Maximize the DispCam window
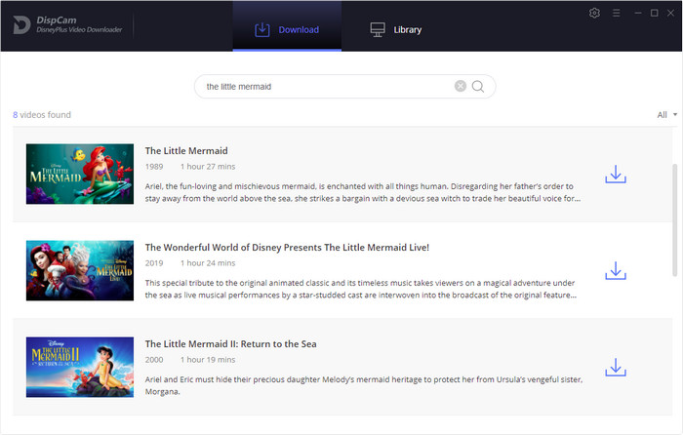This screenshot has height=435, width=683. click(653, 13)
